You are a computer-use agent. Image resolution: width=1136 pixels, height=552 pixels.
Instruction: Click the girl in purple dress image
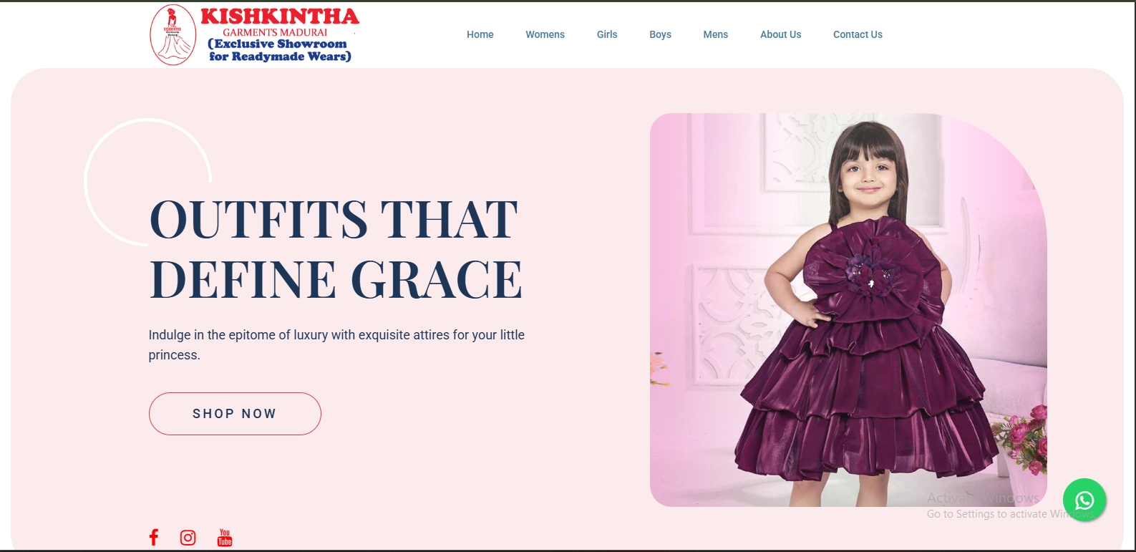tap(848, 310)
